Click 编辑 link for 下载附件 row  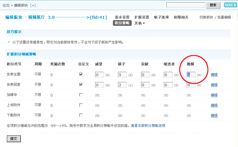(214, 115)
